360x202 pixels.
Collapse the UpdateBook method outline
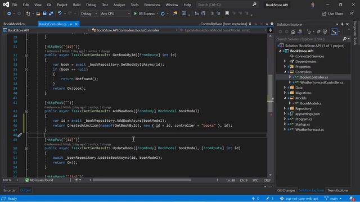click(26, 148)
